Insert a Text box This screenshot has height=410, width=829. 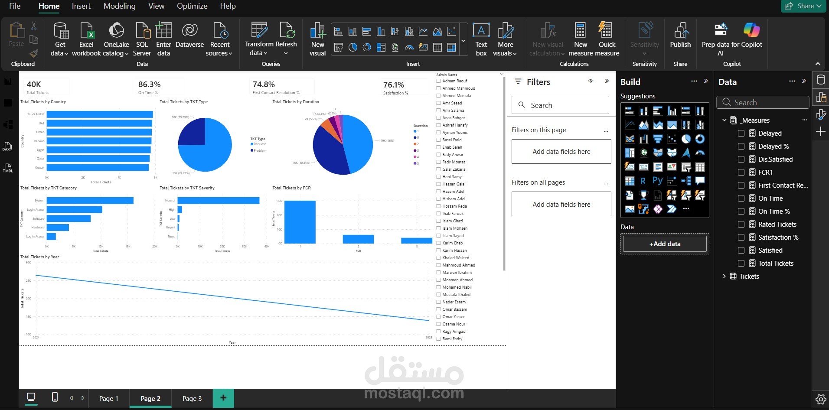480,39
